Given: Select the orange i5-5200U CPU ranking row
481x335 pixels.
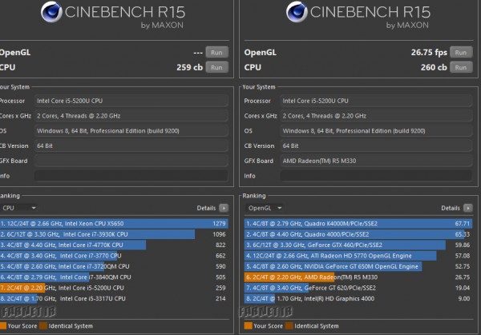Looking at the screenshot, I should coord(114,288).
